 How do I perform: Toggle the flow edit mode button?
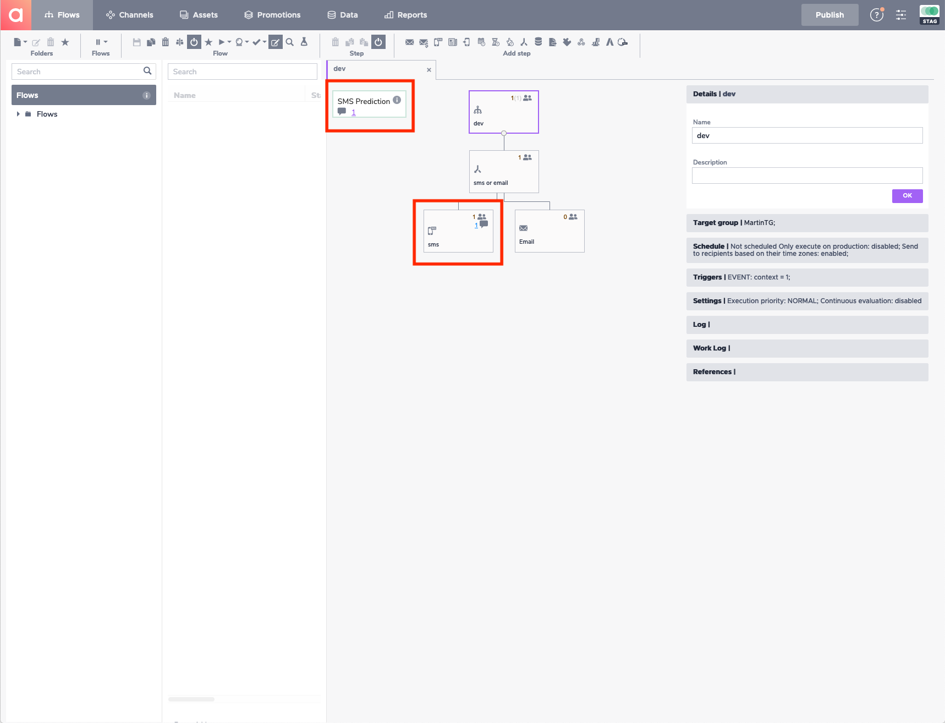(276, 42)
